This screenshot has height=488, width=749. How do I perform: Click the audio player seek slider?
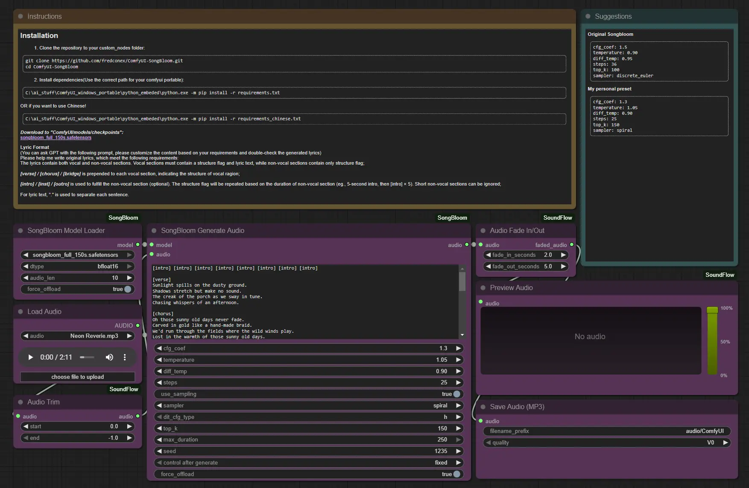[x=87, y=357]
